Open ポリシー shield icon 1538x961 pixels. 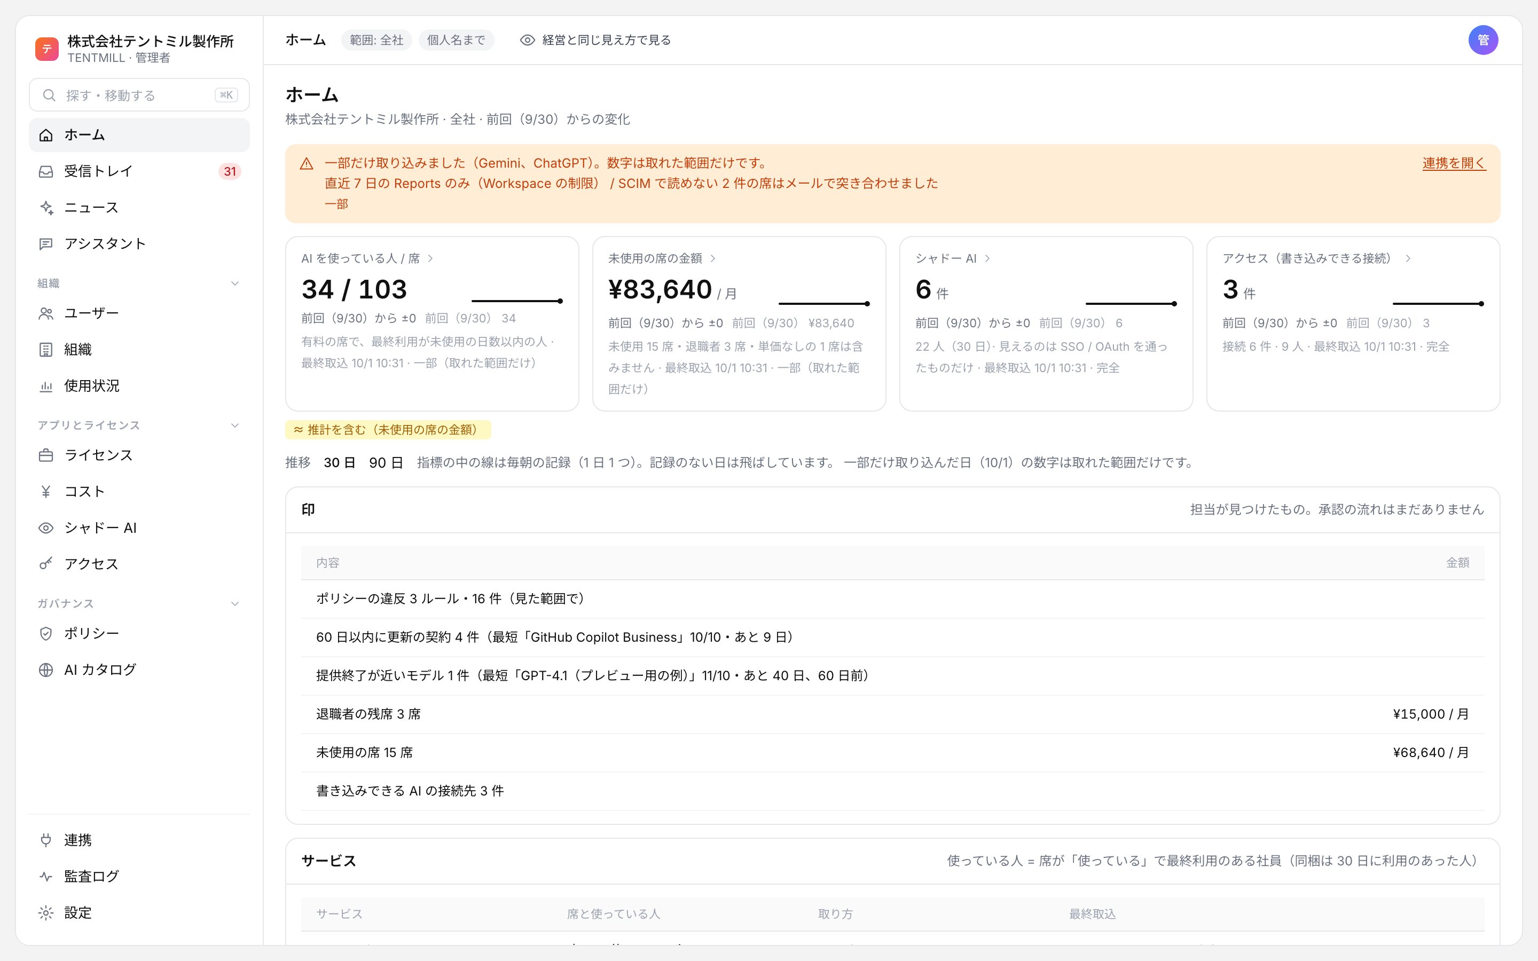(x=46, y=633)
